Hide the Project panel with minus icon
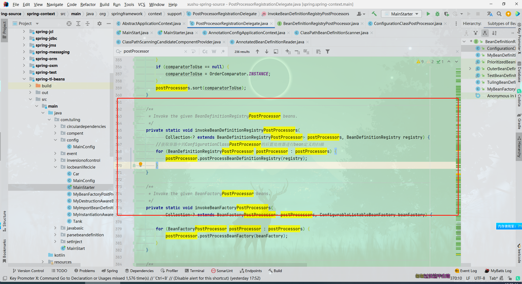522x284 pixels. 109,24
